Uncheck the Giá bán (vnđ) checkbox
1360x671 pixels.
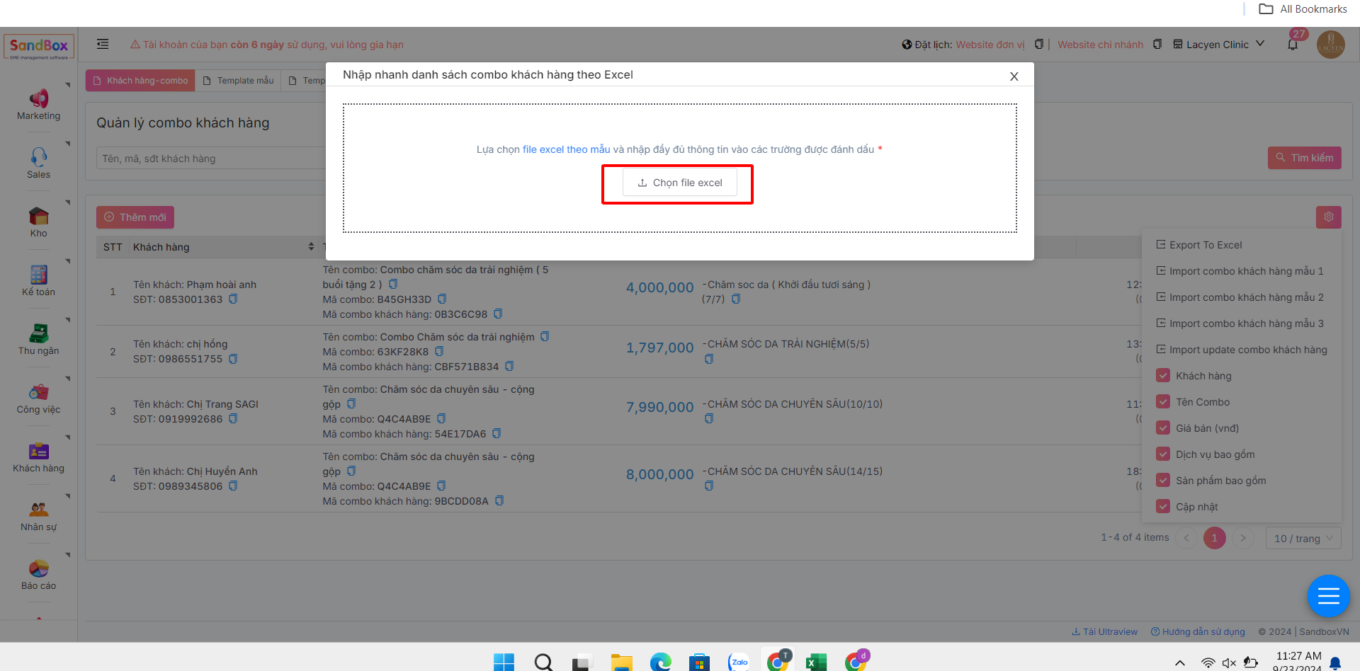coord(1163,428)
